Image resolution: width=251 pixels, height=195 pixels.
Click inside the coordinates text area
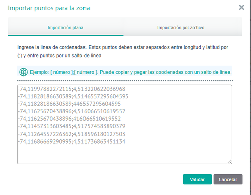pos(125,124)
